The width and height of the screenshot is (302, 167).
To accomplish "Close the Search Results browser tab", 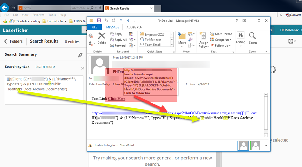I will click(151, 8).
